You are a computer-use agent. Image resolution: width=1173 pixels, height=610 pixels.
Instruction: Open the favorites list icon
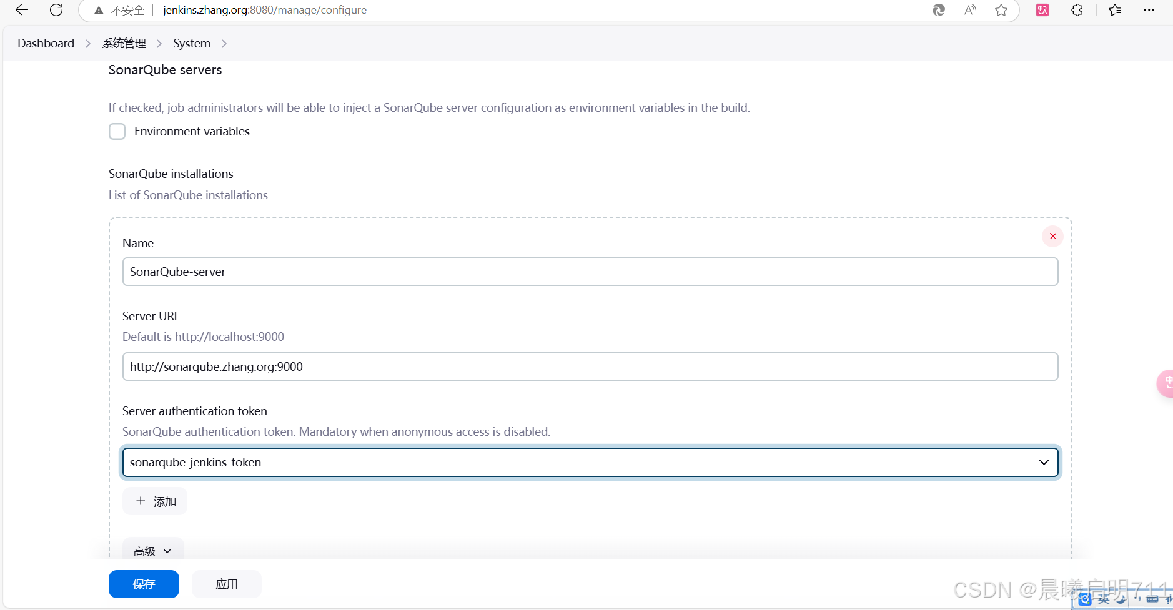pos(1115,10)
